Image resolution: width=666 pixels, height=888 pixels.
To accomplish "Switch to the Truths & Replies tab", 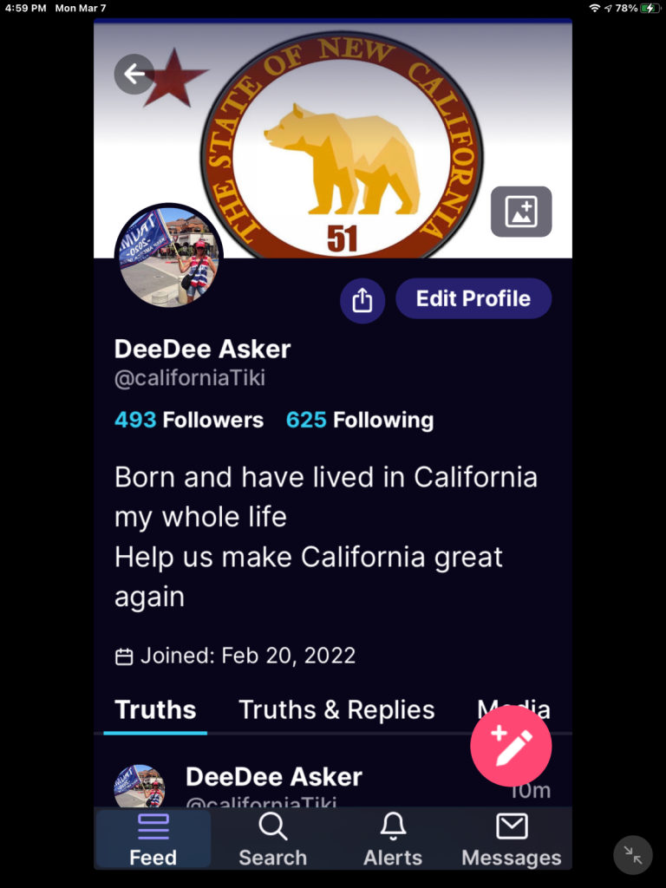I will (x=336, y=709).
